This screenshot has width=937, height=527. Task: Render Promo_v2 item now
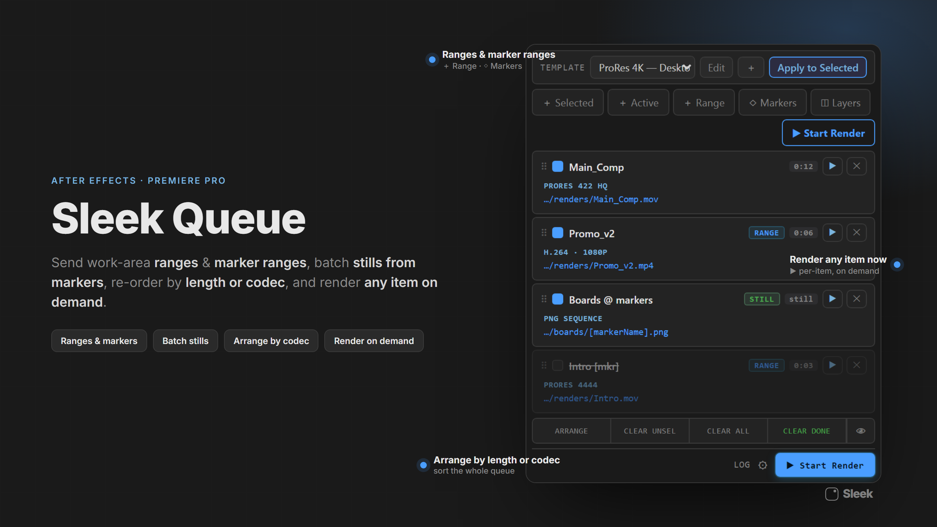832,232
